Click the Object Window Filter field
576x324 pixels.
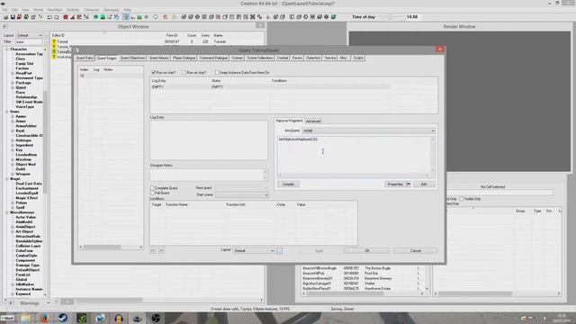click(30, 42)
